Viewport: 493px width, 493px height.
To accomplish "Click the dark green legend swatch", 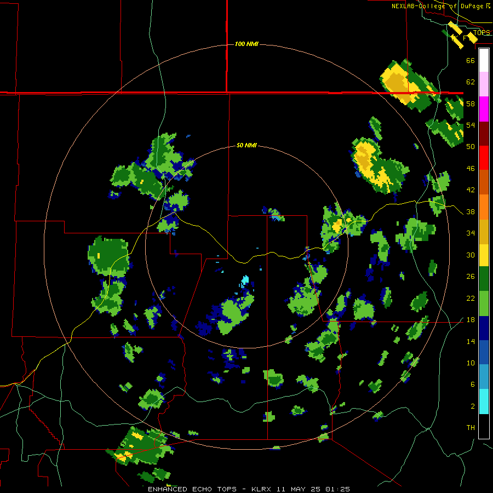I will click(484, 279).
